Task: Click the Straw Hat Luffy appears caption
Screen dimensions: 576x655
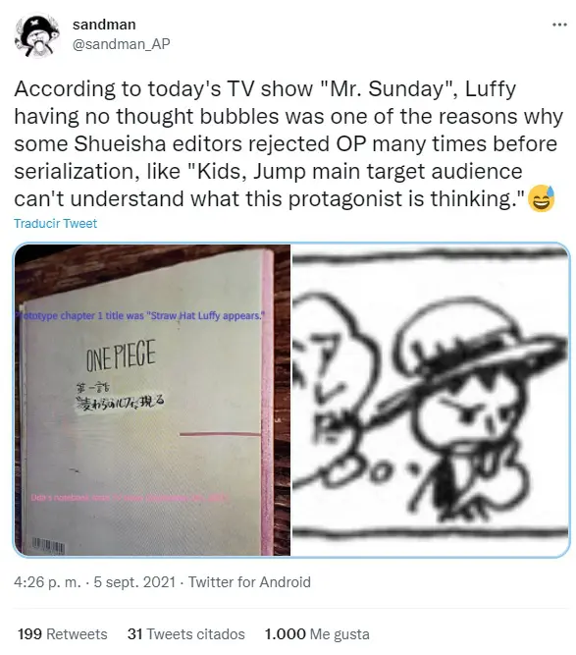Action: [x=140, y=315]
